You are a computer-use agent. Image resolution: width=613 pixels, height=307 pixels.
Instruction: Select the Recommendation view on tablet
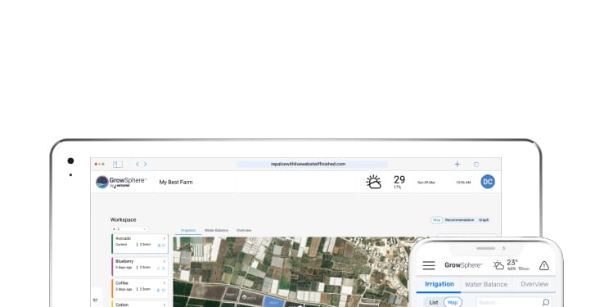[x=459, y=220]
